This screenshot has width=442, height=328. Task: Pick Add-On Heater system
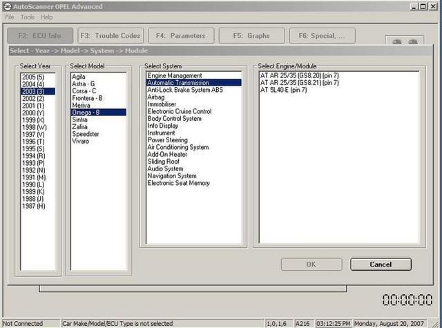pos(193,155)
